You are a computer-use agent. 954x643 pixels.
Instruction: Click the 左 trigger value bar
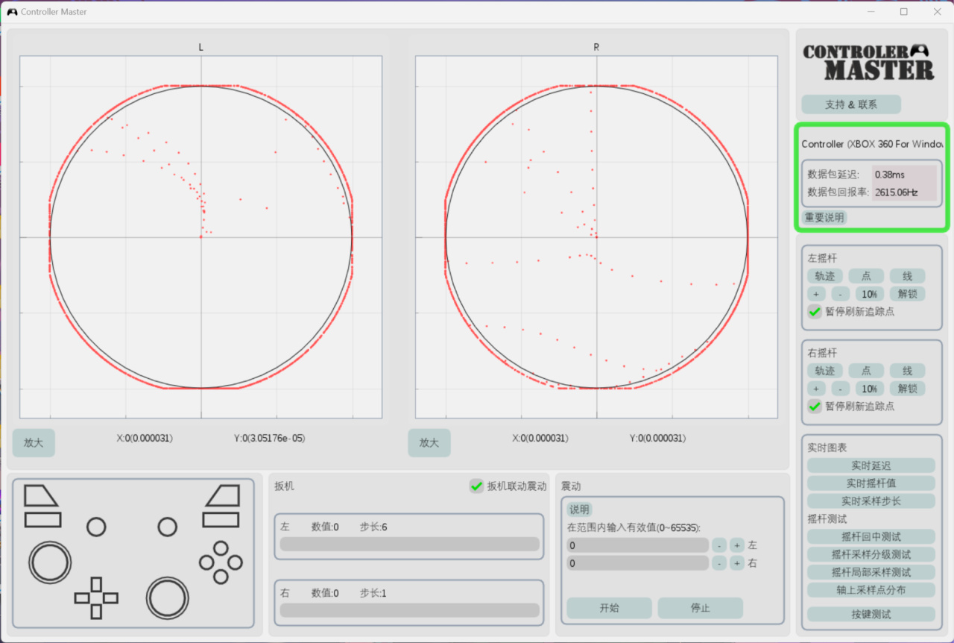pos(409,545)
